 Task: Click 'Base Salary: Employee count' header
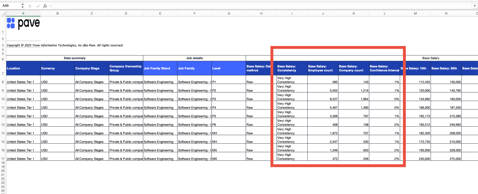323,68
